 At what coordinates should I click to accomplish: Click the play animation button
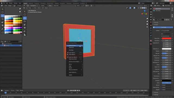(x=76, y=90)
